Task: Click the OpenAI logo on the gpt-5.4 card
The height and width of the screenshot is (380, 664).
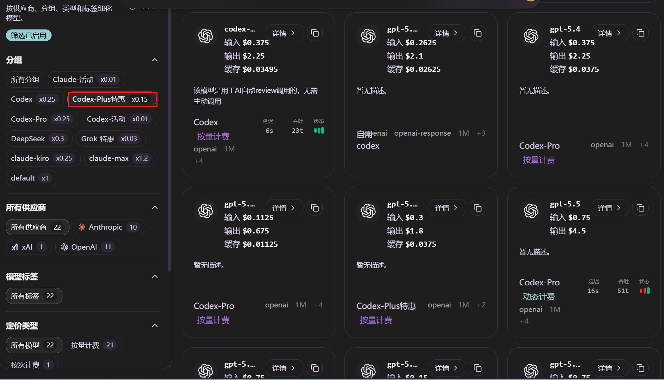Action: pyautogui.click(x=531, y=36)
